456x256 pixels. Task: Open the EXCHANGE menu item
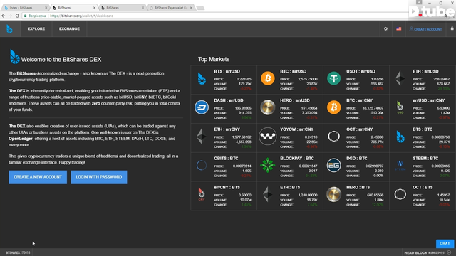coord(69,28)
